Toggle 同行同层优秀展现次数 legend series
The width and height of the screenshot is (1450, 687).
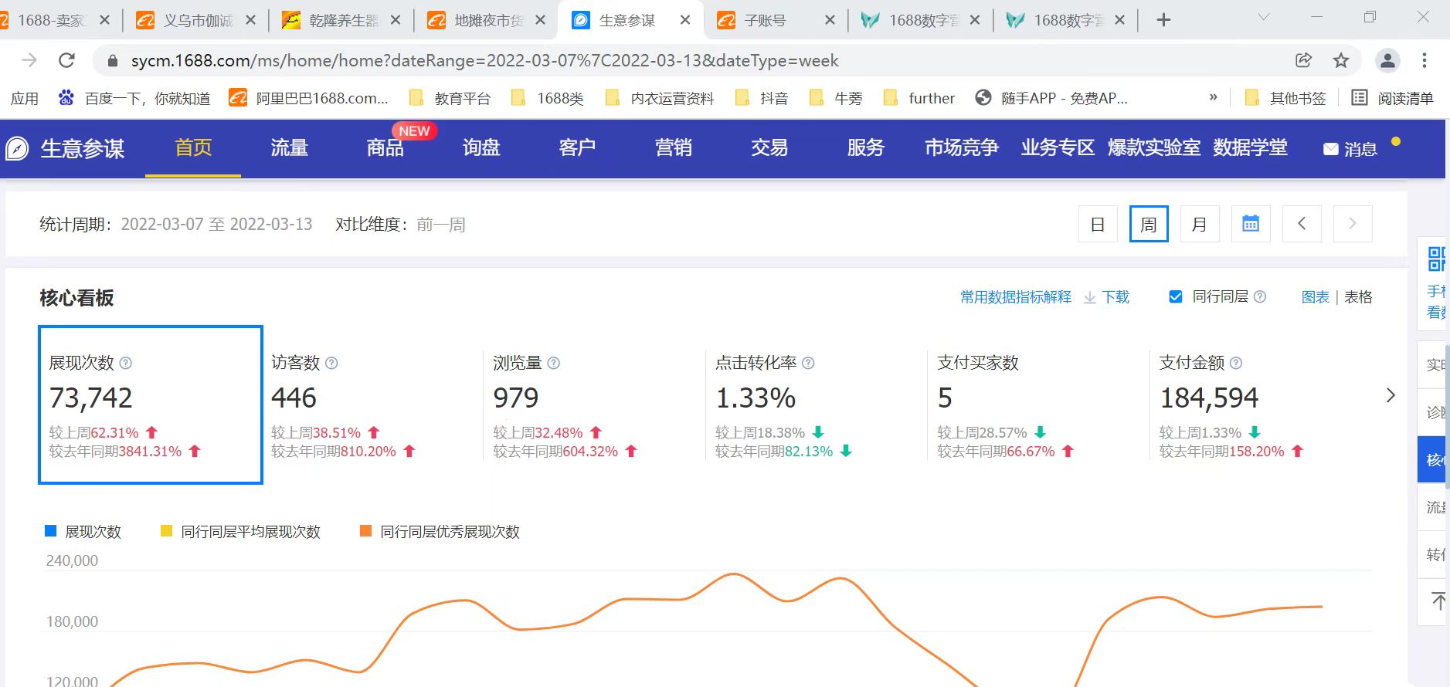(440, 532)
